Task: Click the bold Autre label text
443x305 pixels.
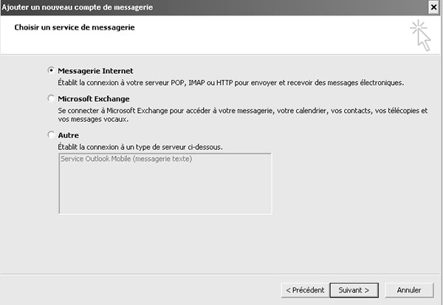Action: click(69, 135)
